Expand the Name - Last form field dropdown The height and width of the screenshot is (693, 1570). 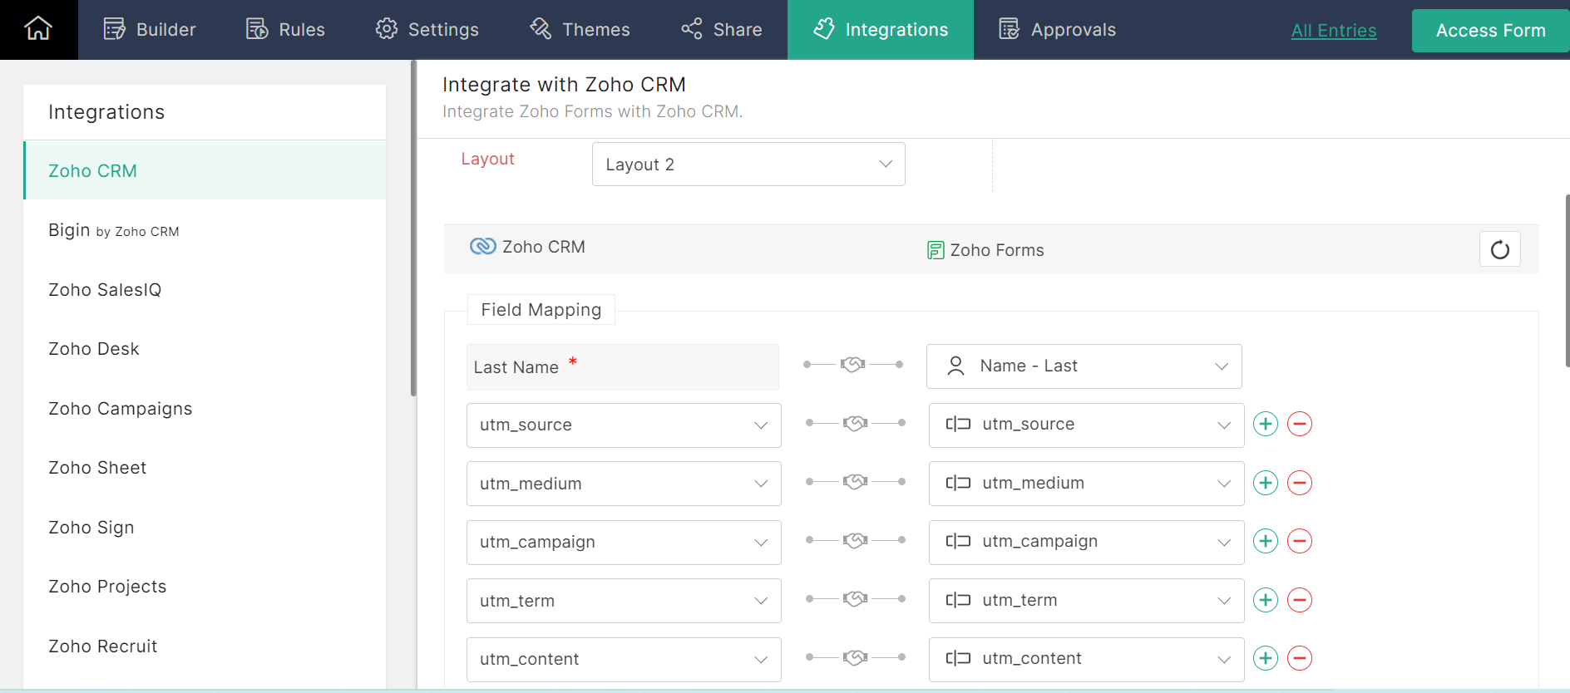coord(1084,366)
